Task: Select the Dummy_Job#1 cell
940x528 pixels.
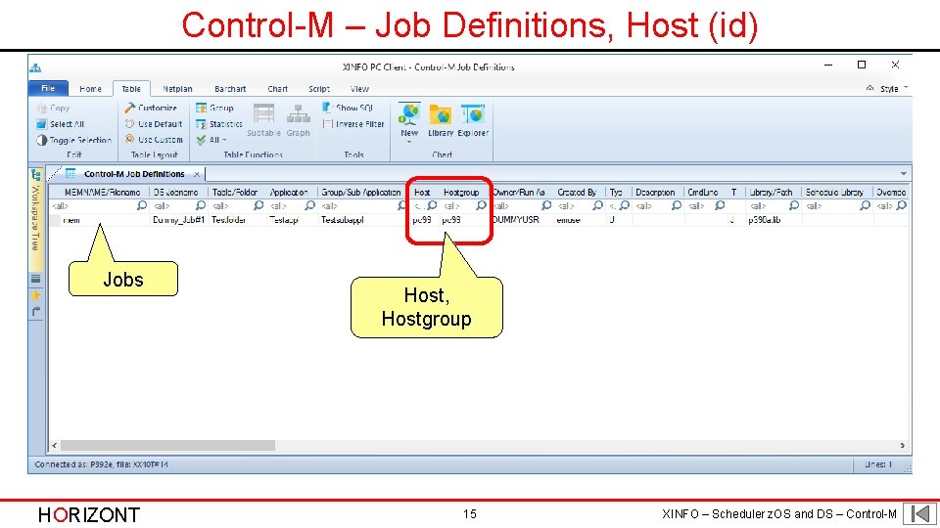Action: coord(178,220)
